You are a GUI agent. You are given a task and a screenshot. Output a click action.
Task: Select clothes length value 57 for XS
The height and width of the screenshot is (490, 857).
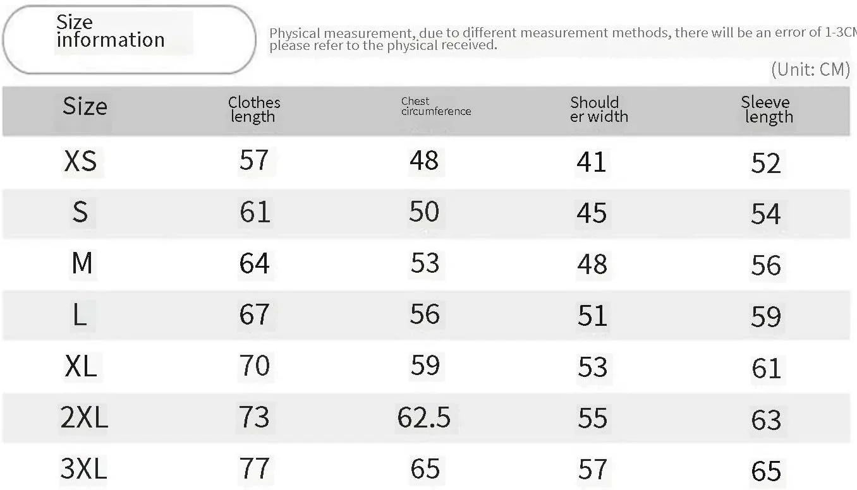point(254,160)
